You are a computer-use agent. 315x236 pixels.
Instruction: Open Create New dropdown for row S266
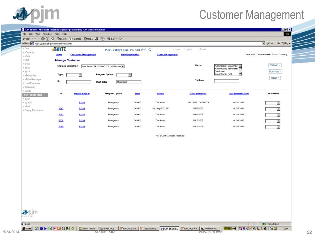click(278, 127)
